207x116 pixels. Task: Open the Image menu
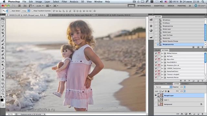point(38,2)
